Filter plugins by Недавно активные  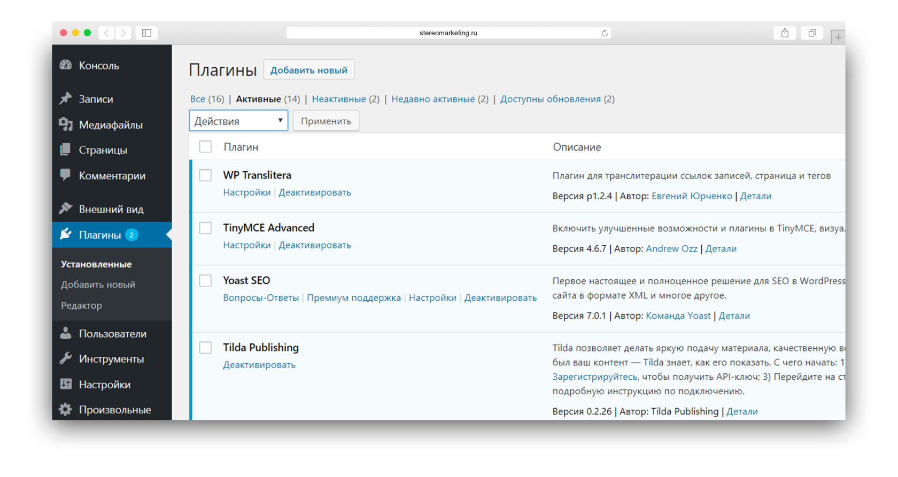tap(433, 99)
